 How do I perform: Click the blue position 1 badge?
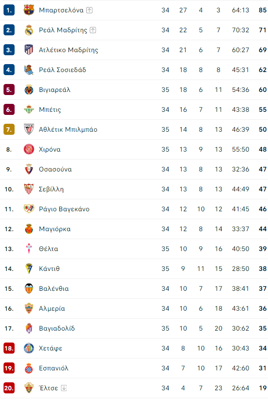point(9,10)
